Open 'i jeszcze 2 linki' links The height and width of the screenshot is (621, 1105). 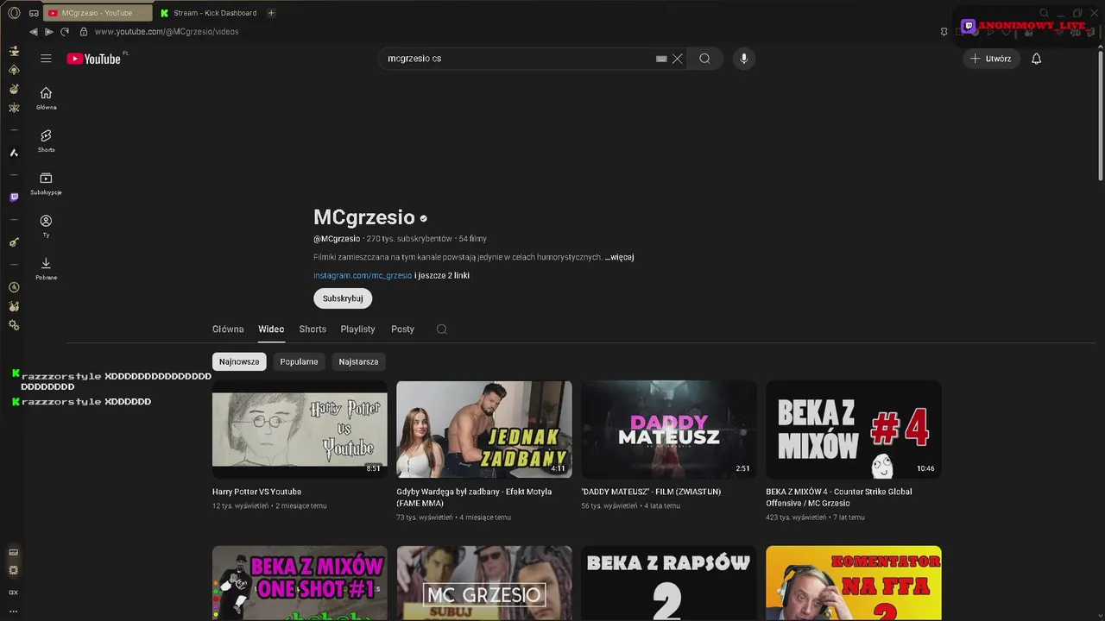[442, 275]
